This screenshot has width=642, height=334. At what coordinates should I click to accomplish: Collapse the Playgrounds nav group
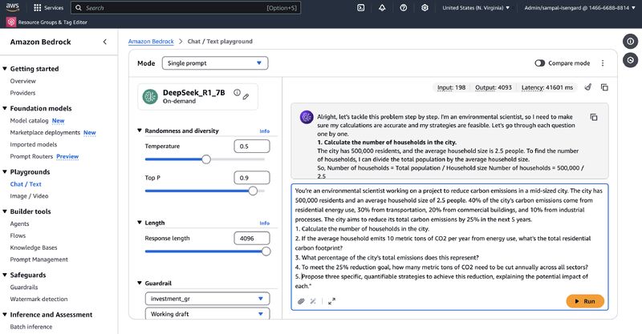[5, 171]
